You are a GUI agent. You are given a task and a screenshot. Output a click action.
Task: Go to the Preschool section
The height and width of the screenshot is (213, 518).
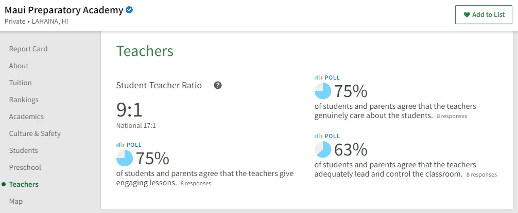coord(25,167)
